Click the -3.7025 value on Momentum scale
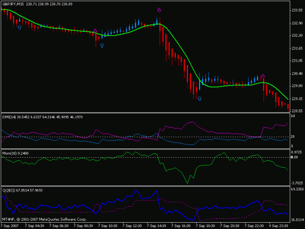Viewport: 305px width, 229px height. [x=297, y=183]
